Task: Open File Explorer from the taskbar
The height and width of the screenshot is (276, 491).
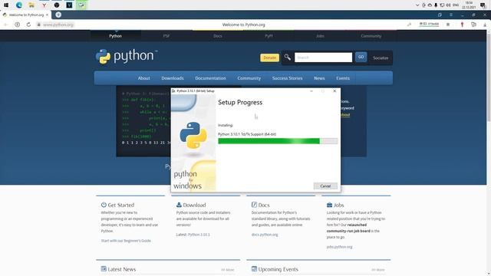Action: 31,5
